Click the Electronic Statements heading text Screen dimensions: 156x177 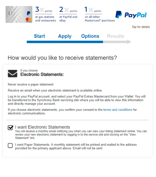42,75
